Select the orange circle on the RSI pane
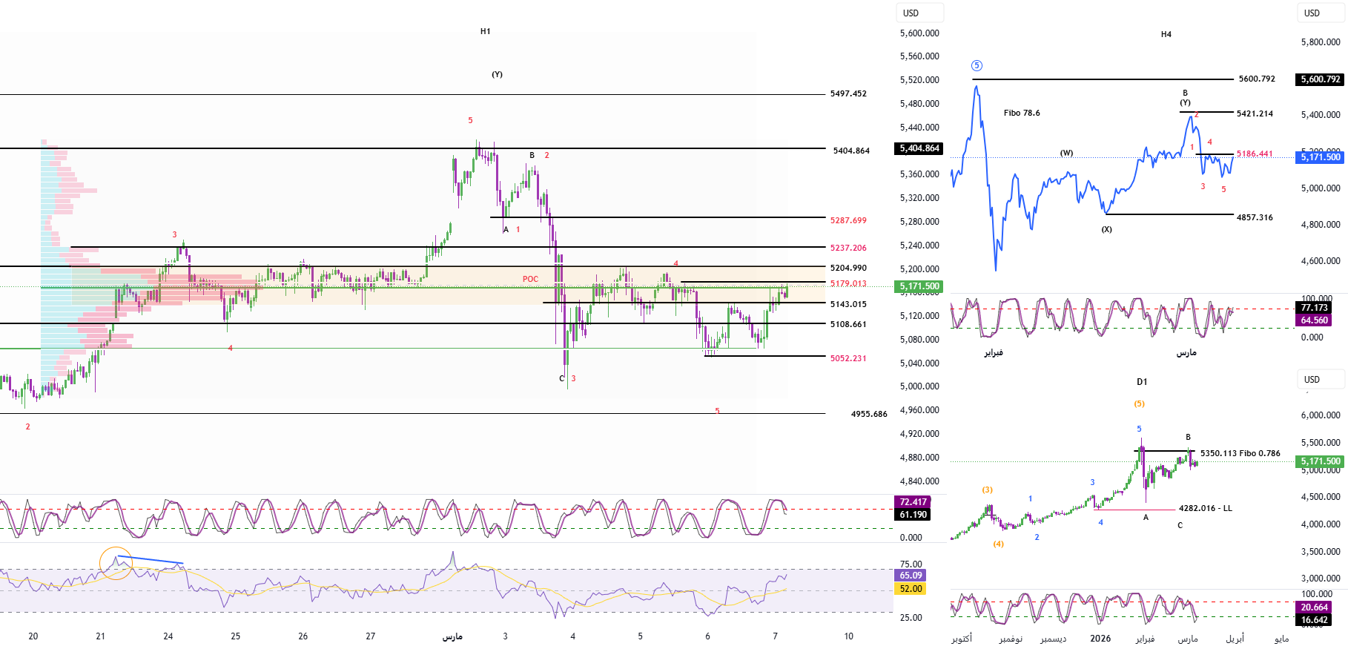 click(116, 564)
